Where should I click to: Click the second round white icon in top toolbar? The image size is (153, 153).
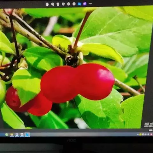click(74, 4)
